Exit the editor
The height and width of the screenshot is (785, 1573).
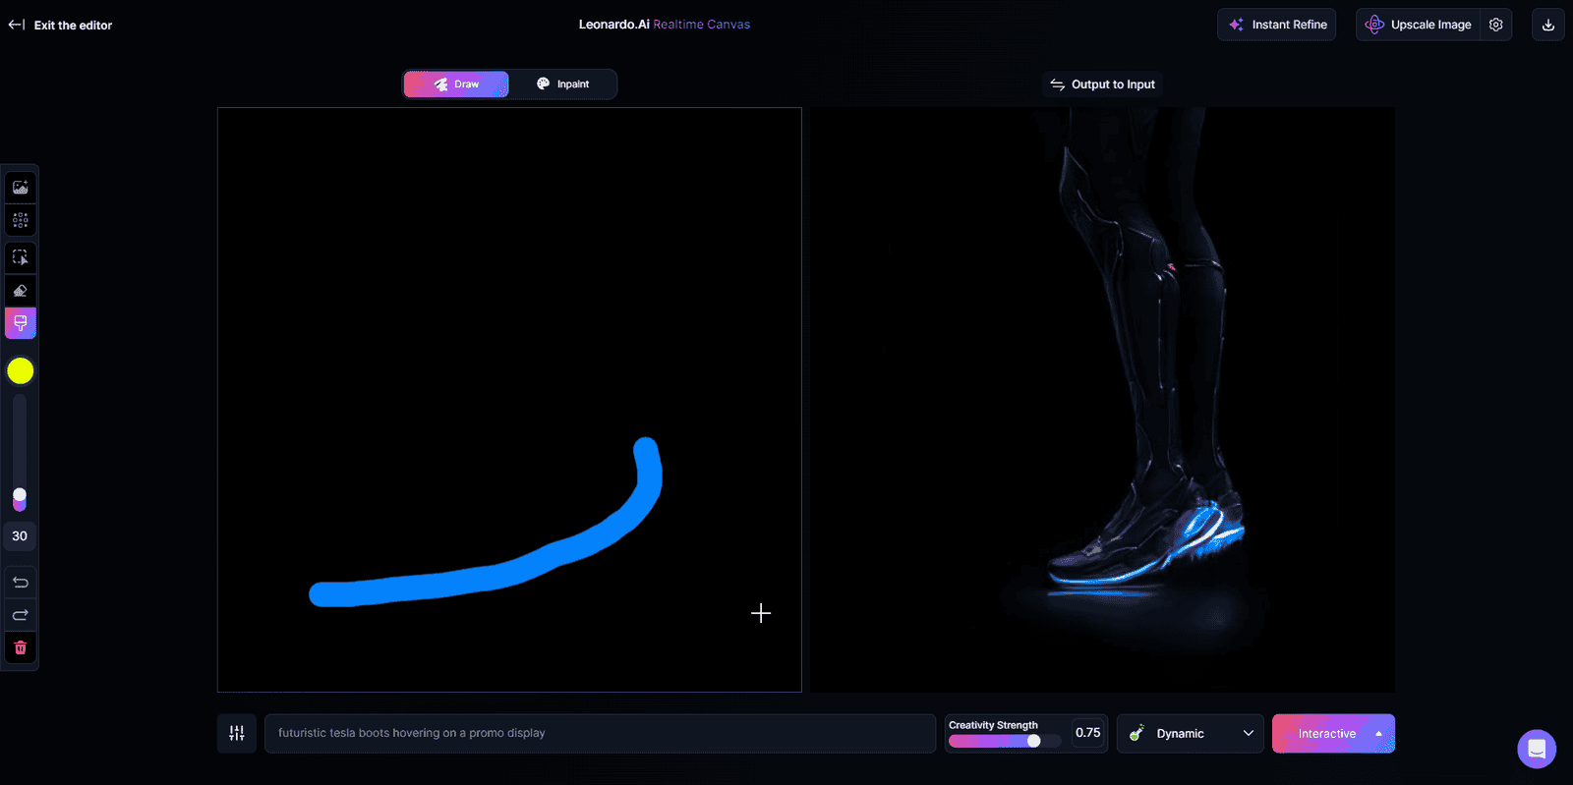(60, 25)
